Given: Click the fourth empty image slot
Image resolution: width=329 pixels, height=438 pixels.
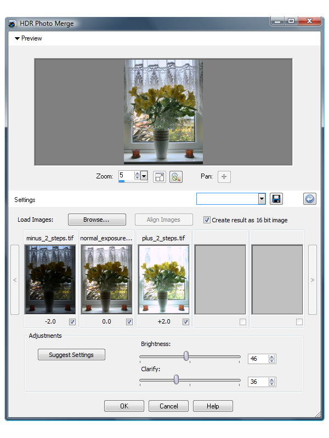Looking at the screenshot, I should tap(220, 279).
